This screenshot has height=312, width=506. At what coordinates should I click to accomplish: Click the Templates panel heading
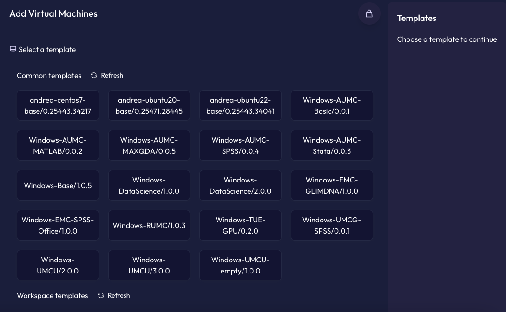click(x=417, y=18)
